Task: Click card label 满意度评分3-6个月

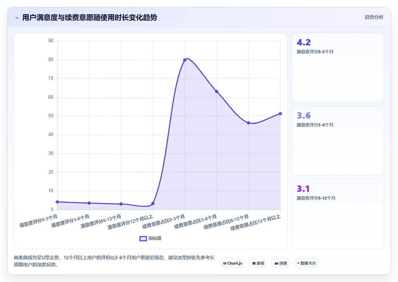Action: point(315,125)
